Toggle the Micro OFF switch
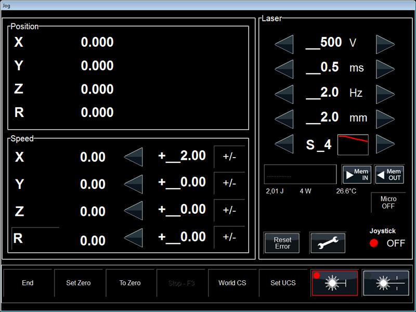416x312 pixels. click(x=388, y=202)
